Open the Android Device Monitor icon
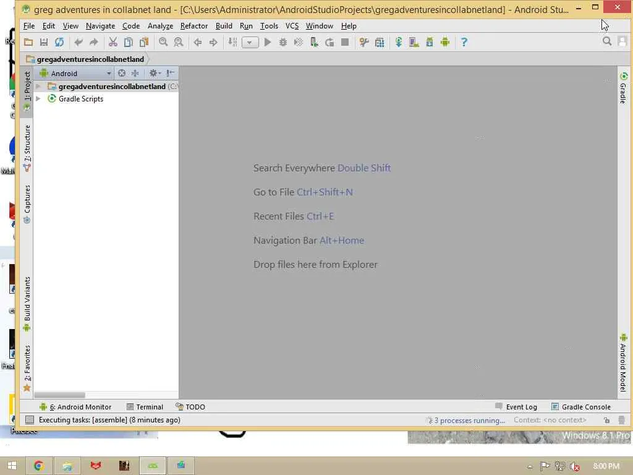Image resolution: width=633 pixels, height=475 pixels. 445,42
